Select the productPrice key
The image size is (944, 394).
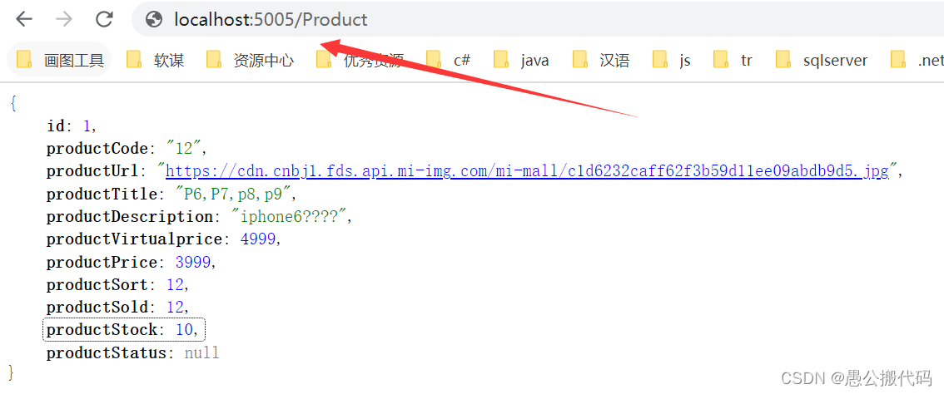102,263
